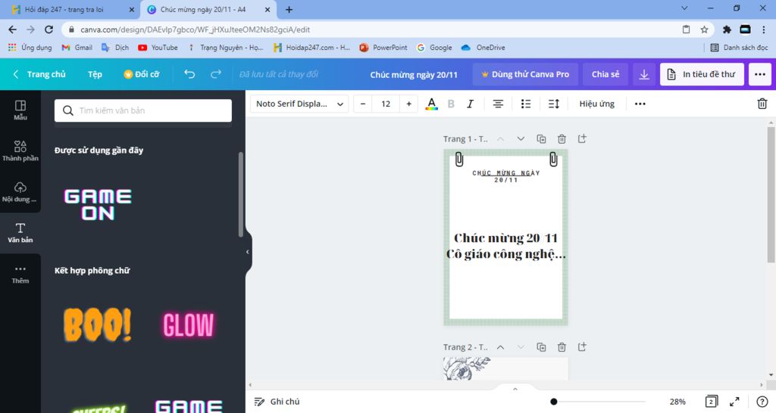Collapse the side panel with arrow handle

[x=248, y=252]
